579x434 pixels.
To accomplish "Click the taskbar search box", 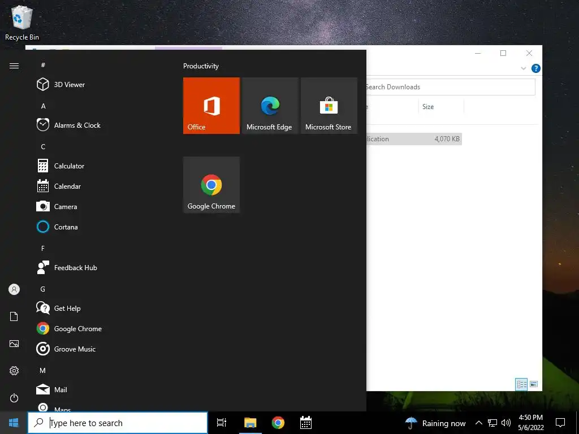I will click(118, 423).
